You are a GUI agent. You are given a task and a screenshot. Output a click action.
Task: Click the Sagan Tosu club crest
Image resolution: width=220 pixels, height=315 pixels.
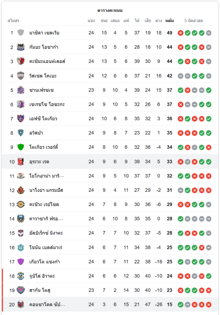point(21,290)
